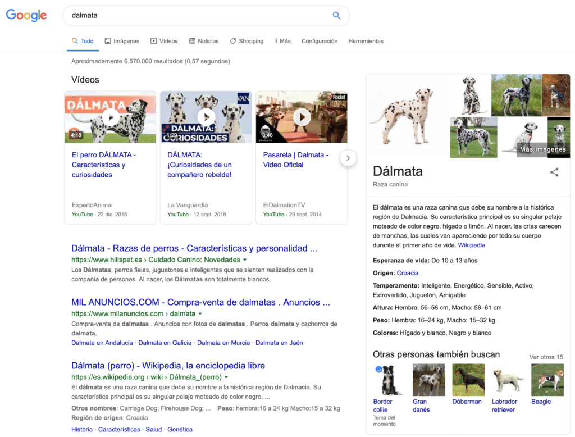
Task: Click Wikipedia link in knowledge panel
Action: (472, 245)
